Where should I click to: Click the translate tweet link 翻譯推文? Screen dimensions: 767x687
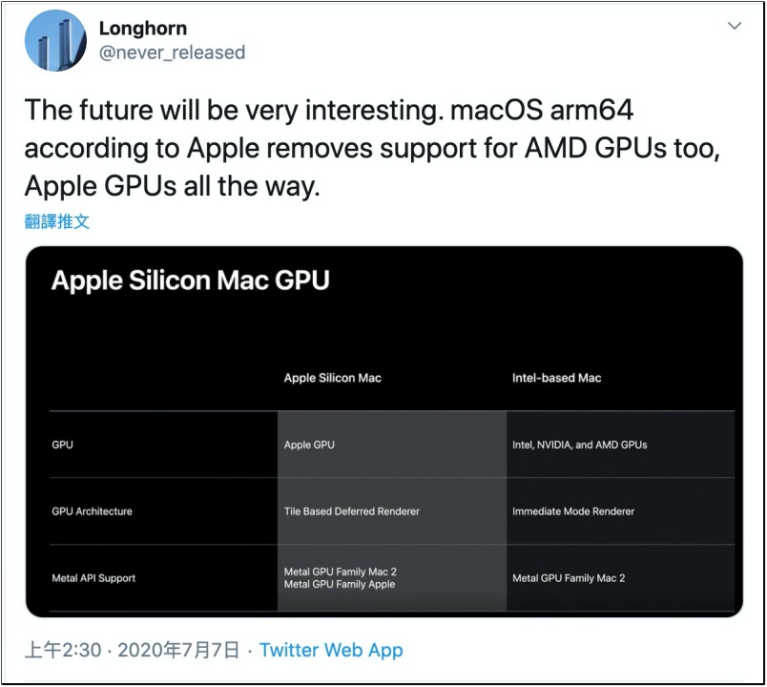tap(56, 221)
